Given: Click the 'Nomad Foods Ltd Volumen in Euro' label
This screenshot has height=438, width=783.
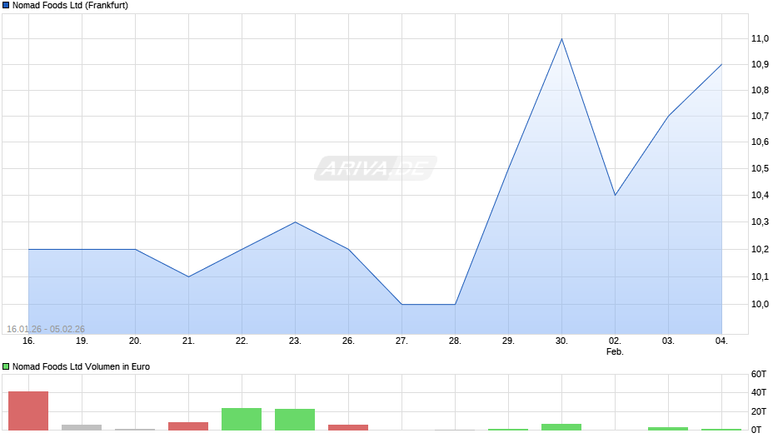Looking at the screenshot, I should 81,366.
